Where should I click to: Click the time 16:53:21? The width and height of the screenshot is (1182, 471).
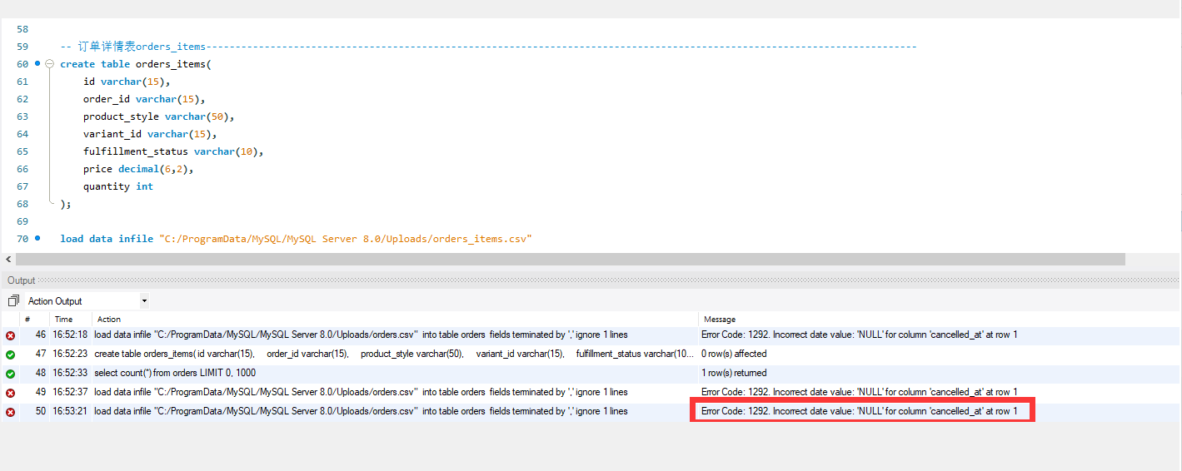71,411
